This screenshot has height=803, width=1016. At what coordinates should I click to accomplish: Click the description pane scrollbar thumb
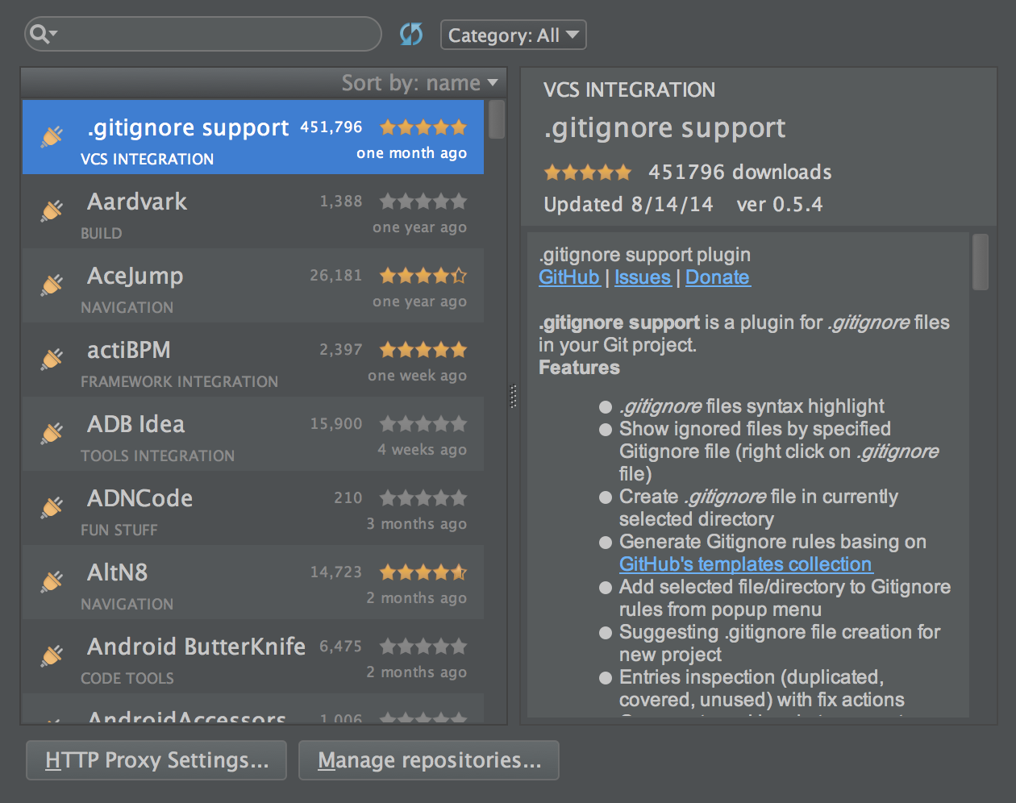click(981, 262)
